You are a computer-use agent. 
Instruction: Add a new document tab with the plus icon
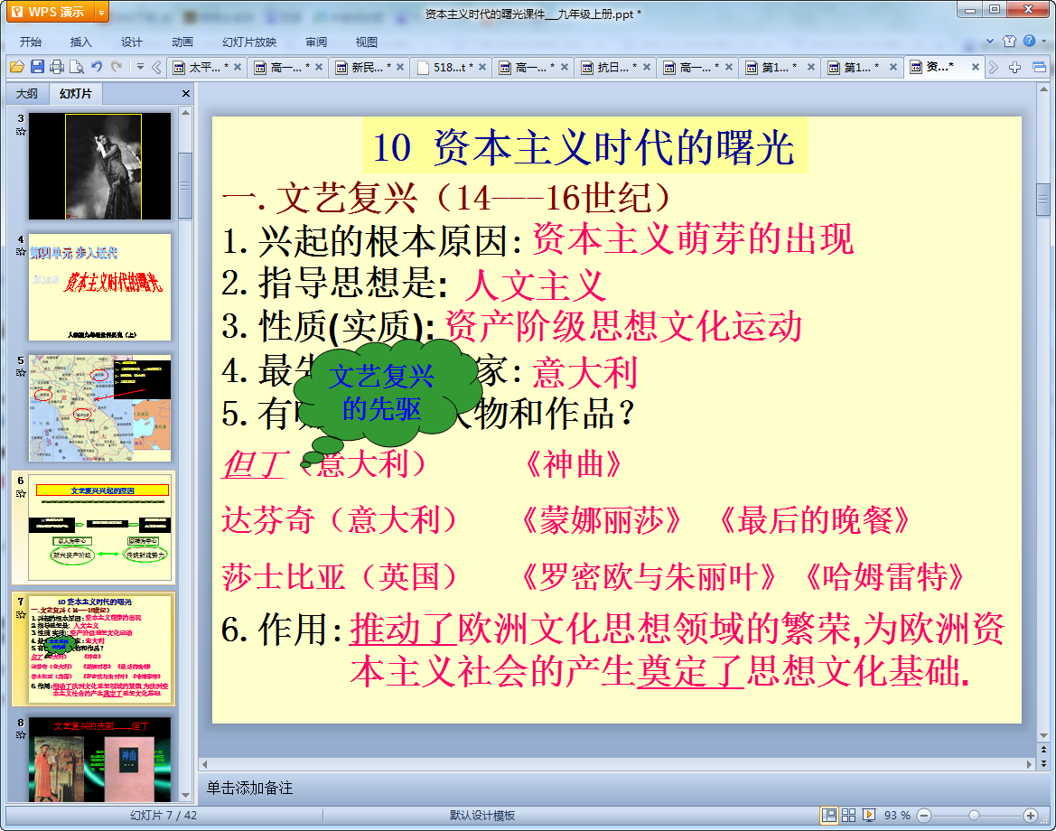point(1015,68)
